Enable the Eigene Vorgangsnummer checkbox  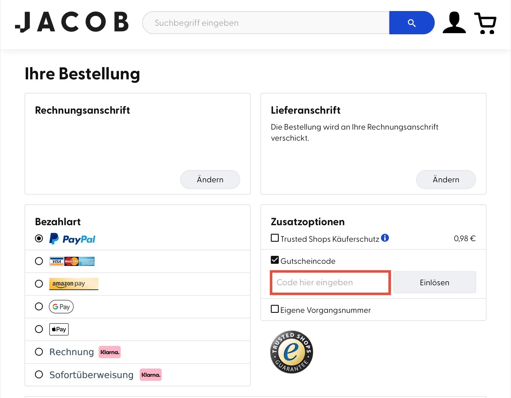274,309
